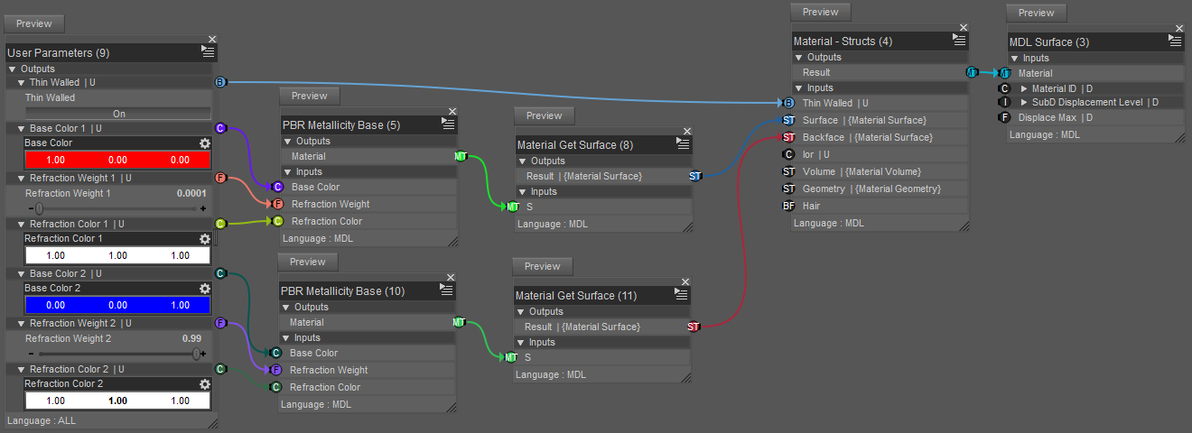Collapse Outputs section in User Parameters
This screenshot has height=433, width=1192.
point(13,69)
